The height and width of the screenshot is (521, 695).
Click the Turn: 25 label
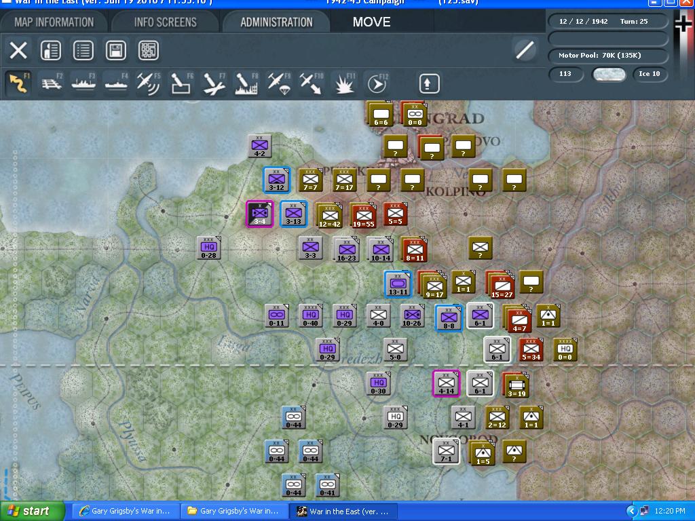[x=634, y=21]
